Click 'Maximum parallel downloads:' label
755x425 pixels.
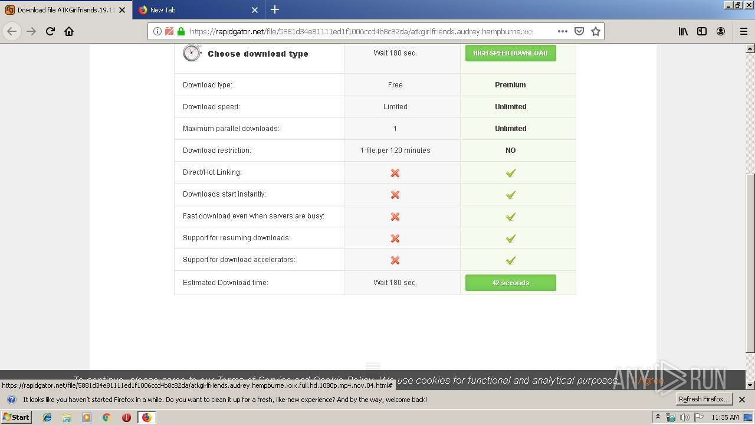click(231, 129)
